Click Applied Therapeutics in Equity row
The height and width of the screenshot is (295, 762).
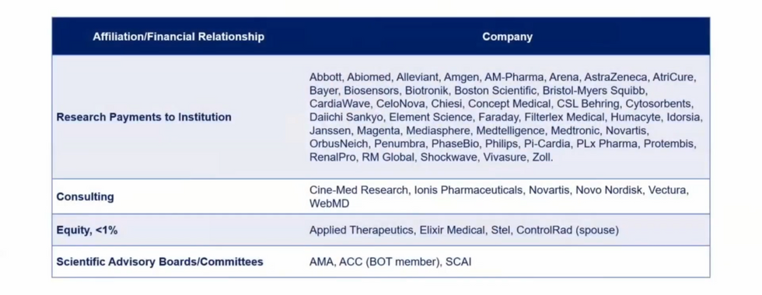pos(361,231)
